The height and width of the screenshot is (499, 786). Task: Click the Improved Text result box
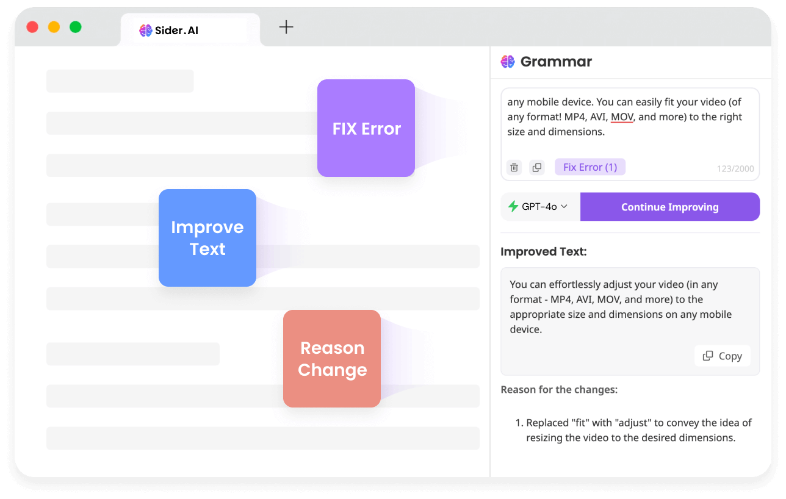(x=630, y=321)
